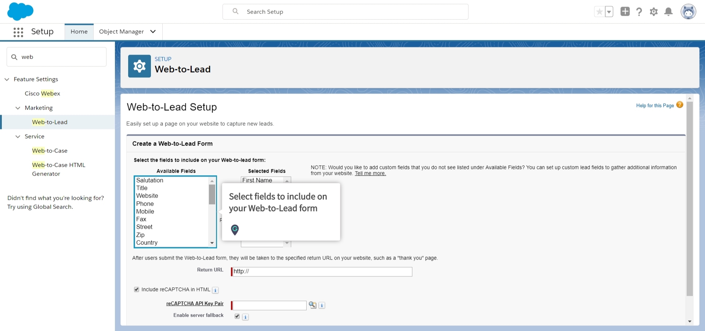Open the Tell me more link
The height and width of the screenshot is (331, 705).
tap(370, 173)
